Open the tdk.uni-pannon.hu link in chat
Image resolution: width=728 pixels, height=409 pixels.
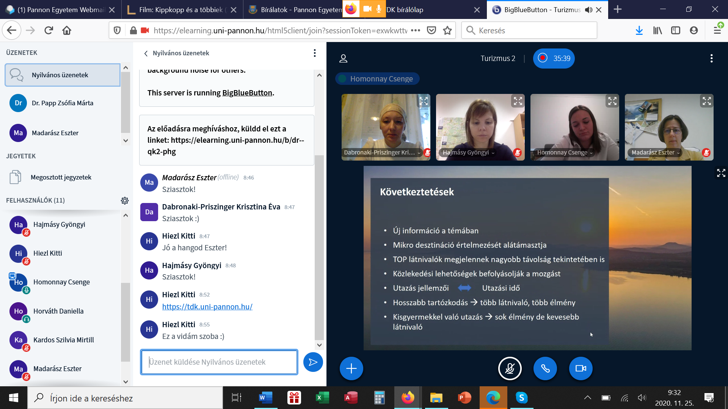pos(207,307)
